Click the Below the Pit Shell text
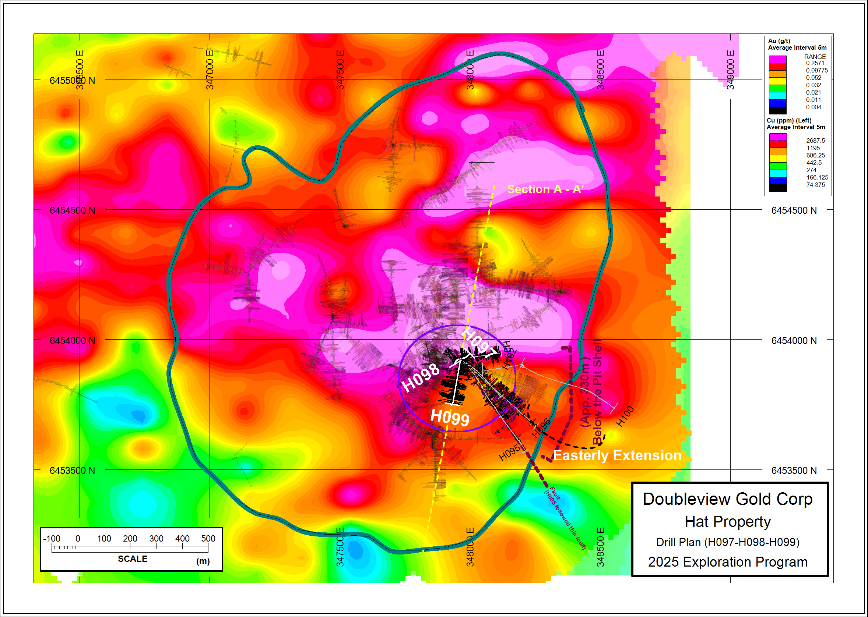Screen dimensions: 868x617 click(x=597, y=391)
